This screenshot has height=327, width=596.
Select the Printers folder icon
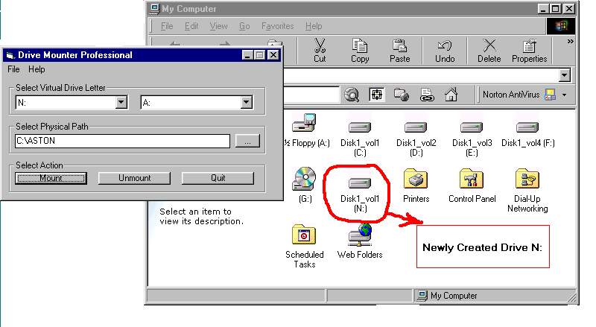[x=416, y=178]
